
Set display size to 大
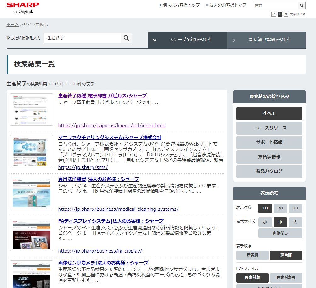[x=295, y=222]
